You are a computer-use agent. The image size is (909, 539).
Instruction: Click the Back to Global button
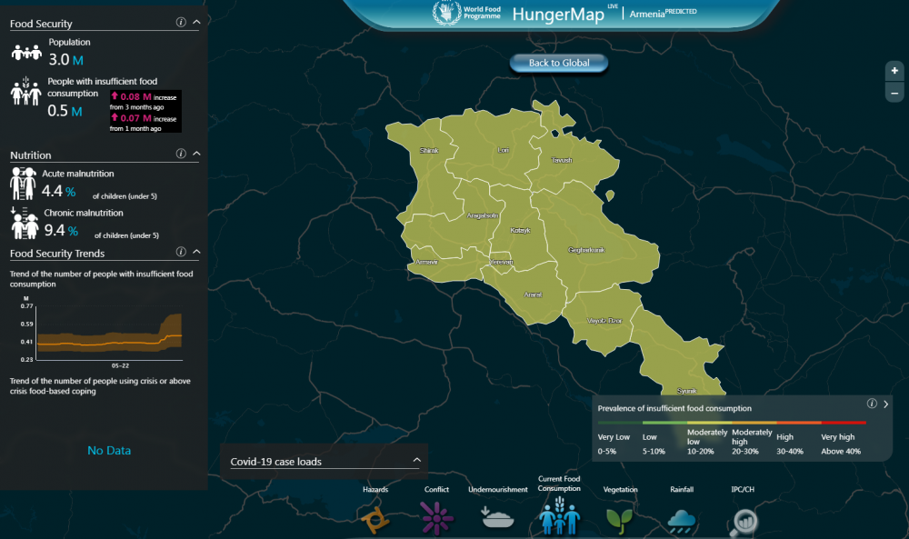[x=559, y=63]
